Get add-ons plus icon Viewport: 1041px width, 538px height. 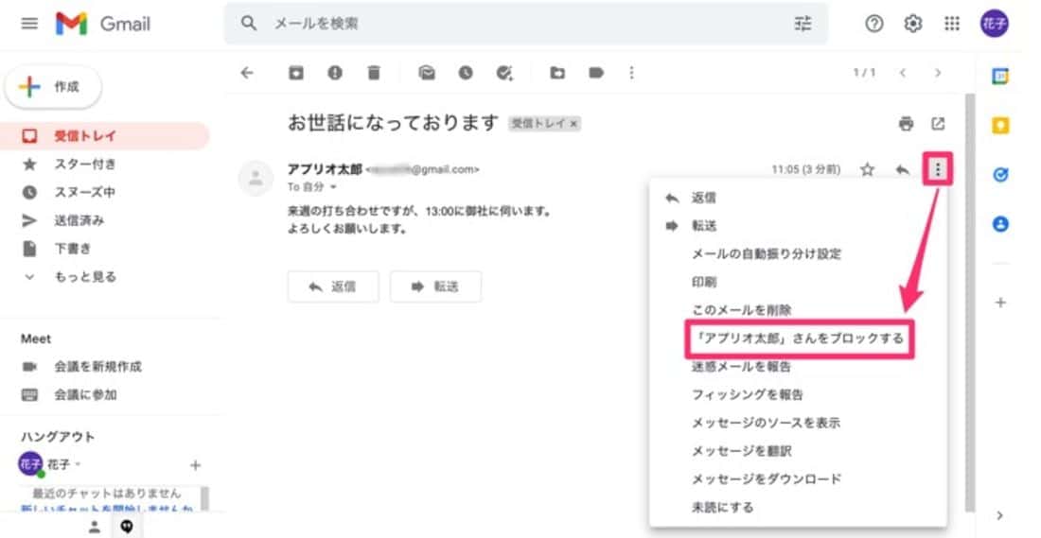[x=1000, y=303]
